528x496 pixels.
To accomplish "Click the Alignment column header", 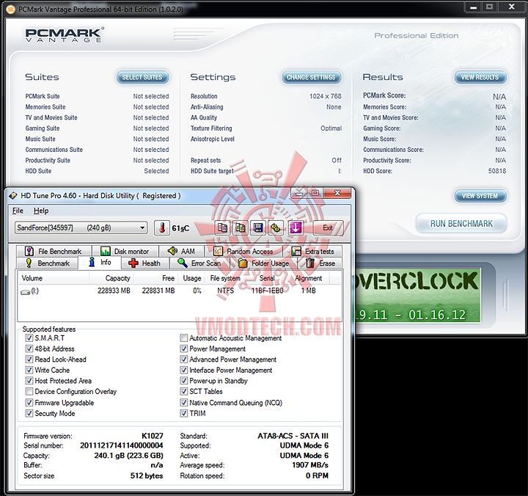I will pos(309,278).
